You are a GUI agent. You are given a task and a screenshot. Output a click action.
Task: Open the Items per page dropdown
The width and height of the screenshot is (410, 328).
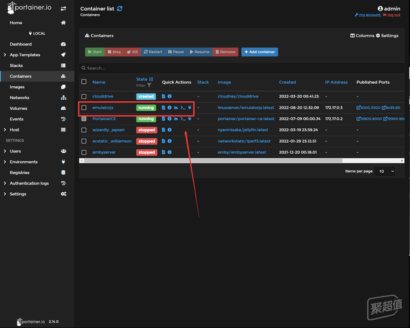(x=384, y=171)
